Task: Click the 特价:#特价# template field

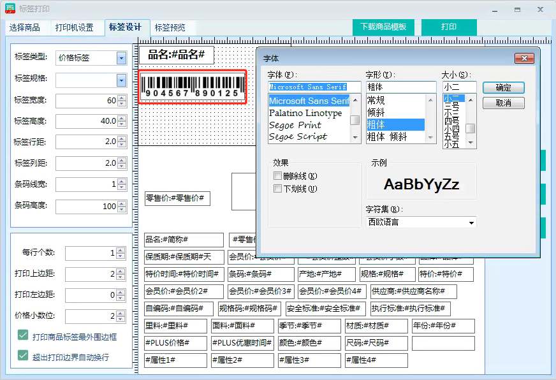Action: [446, 274]
